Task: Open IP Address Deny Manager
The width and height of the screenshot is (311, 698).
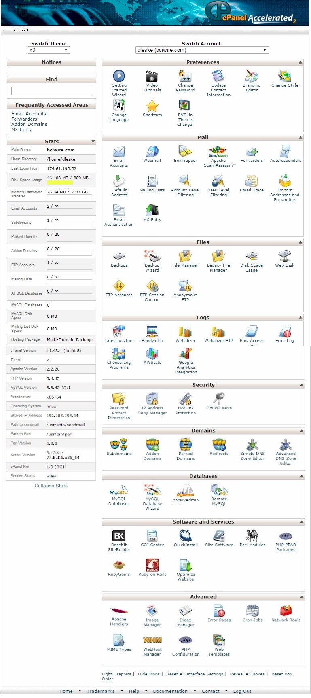Action: (x=152, y=399)
